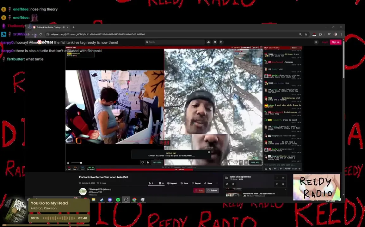Open the gear settings icon left of Log In
Image resolution: width=365 pixels, height=227 pixels.
coord(316,42)
